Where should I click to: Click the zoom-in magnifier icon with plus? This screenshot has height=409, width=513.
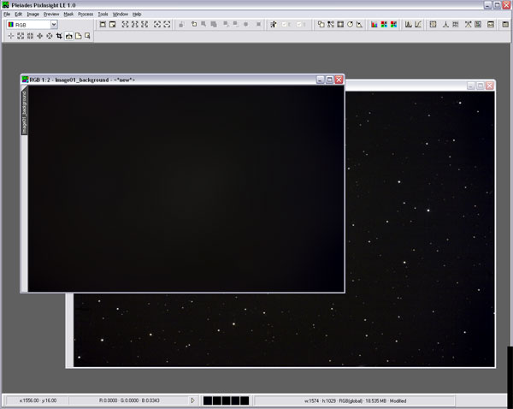(157, 25)
